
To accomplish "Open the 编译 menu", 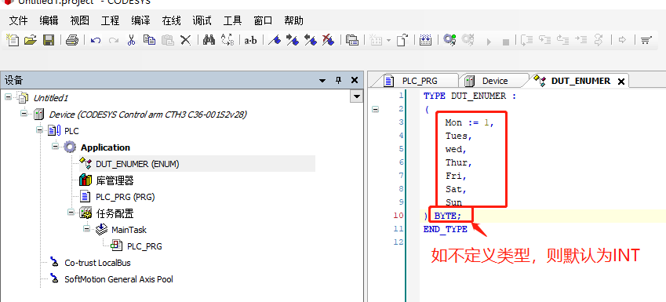I will pos(140,21).
